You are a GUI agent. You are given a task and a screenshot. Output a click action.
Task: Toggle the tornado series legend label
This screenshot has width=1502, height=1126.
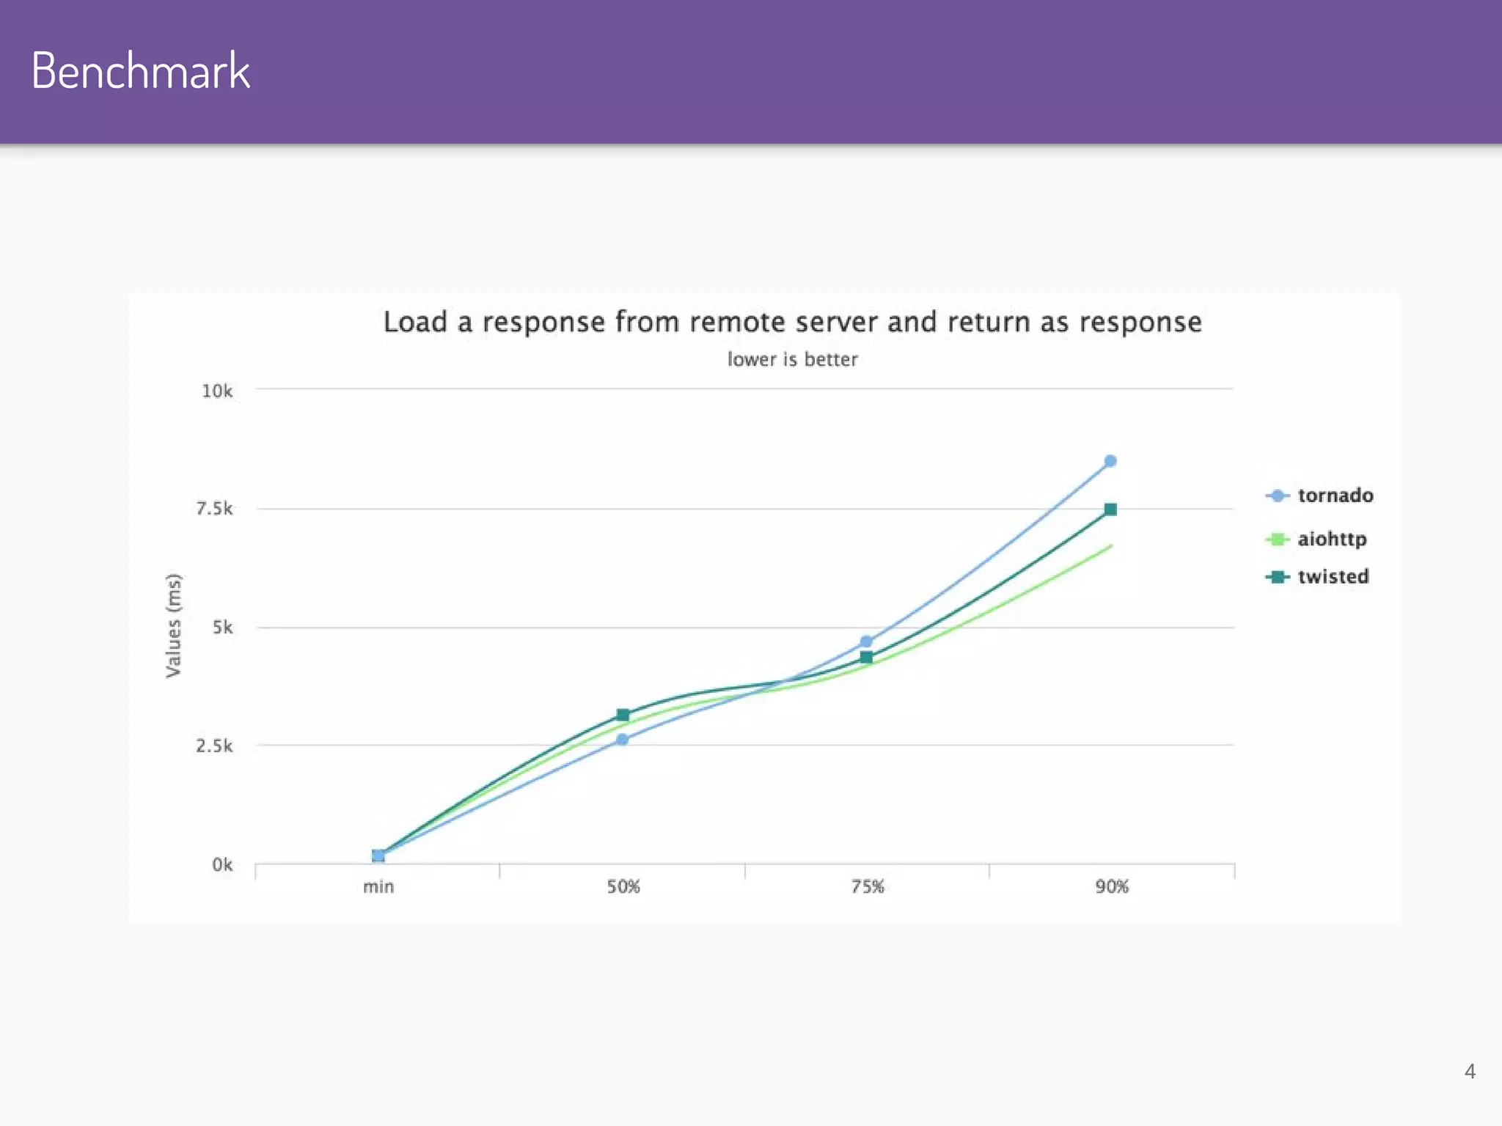[x=1335, y=496]
